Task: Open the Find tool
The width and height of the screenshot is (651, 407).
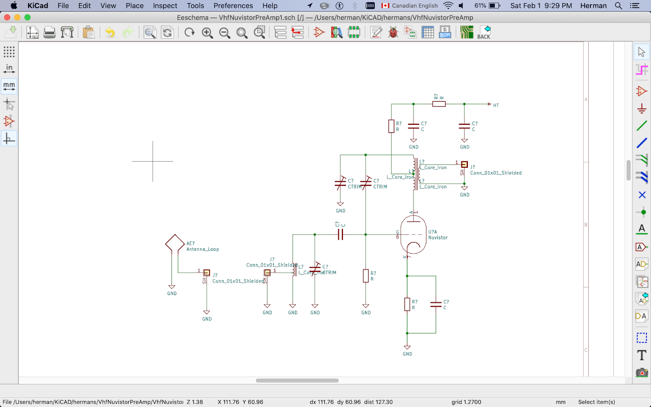Action: [150, 32]
